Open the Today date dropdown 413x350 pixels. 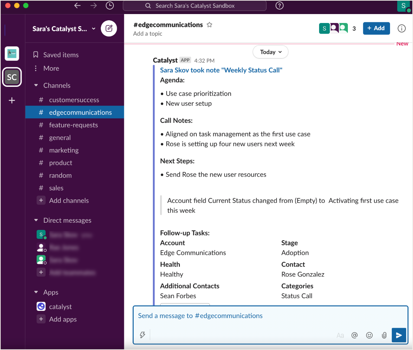coord(270,52)
